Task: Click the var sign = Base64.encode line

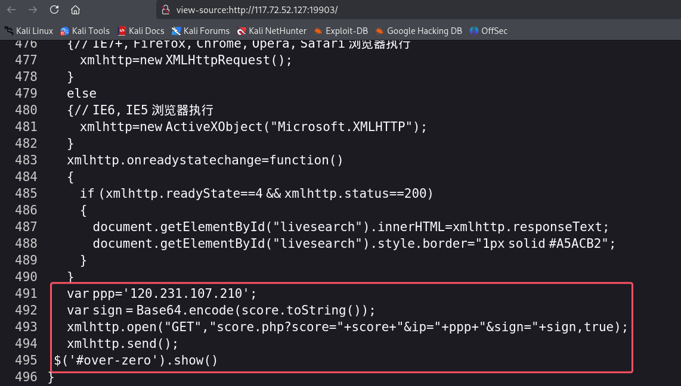Action: click(x=221, y=310)
